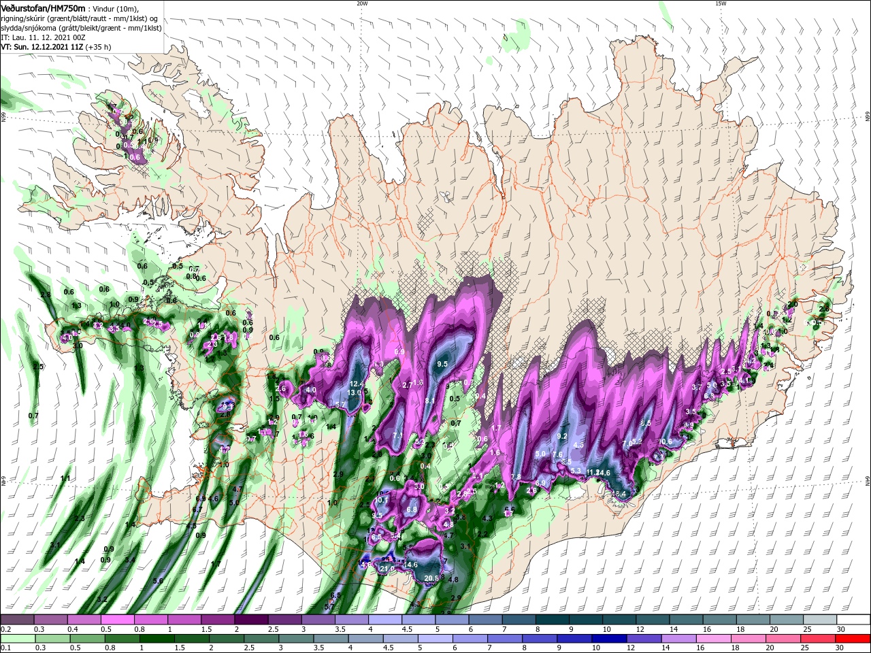Click the 8.1 precipitation value on the map

point(430,401)
